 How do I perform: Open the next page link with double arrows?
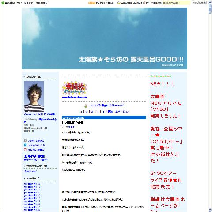(122, 112)
